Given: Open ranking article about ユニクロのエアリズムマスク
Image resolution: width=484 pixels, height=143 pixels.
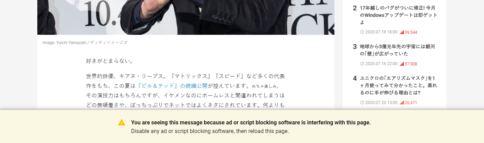Looking at the screenshot, I should pyautogui.click(x=397, y=85).
